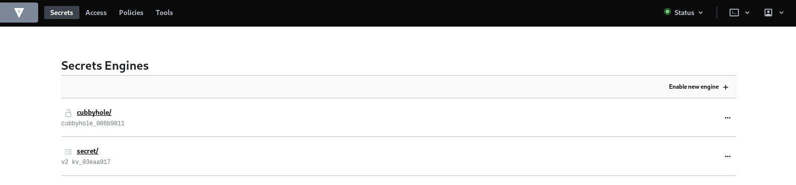Select the Tools menu item

164,13
